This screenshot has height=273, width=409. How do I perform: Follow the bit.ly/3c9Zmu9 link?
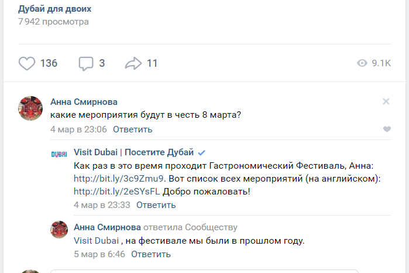[x=119, y=179]
